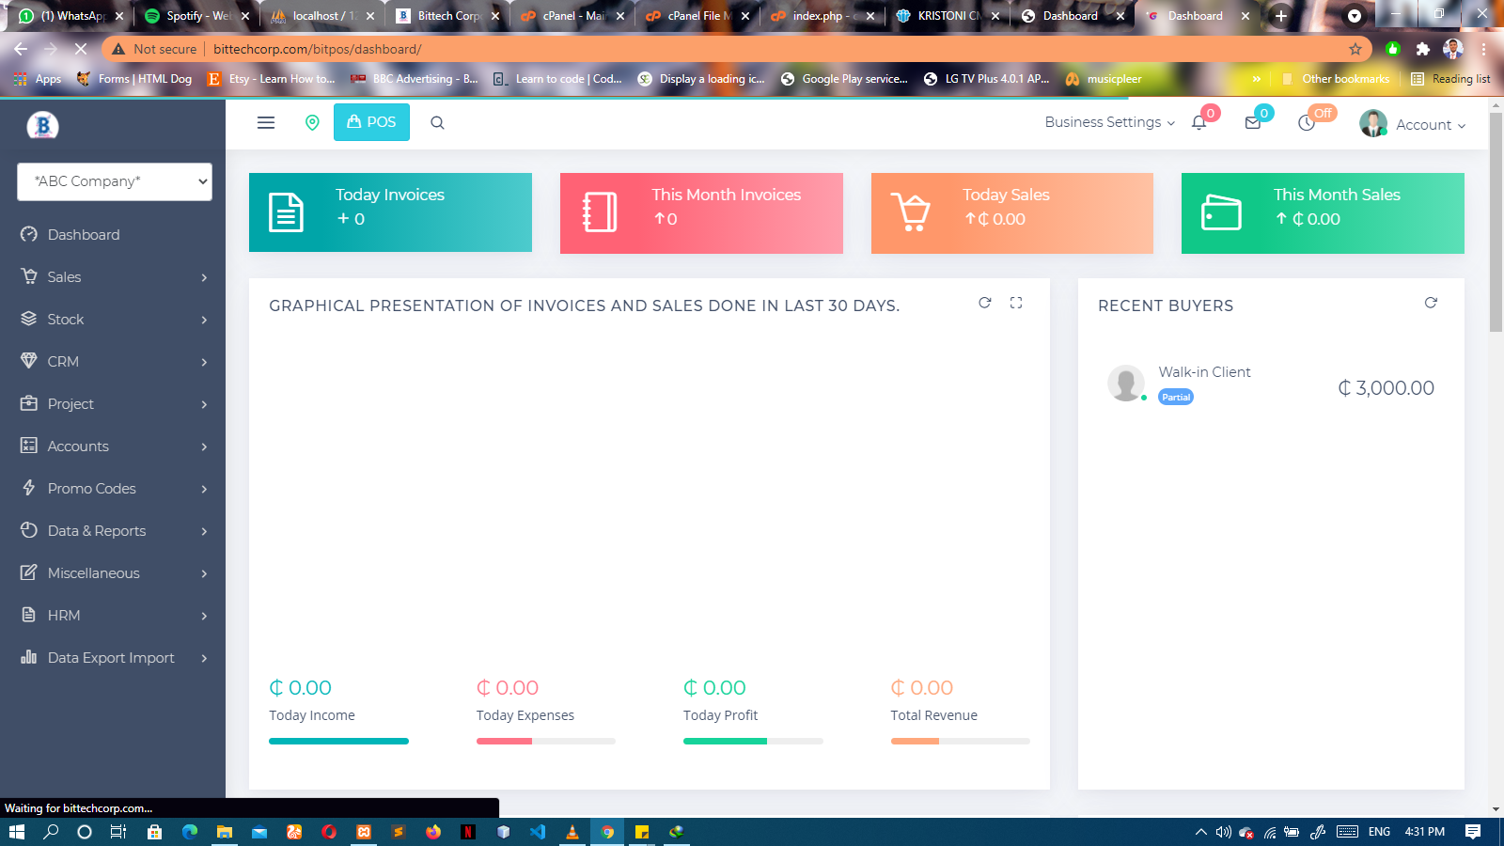This screenshot has height=846, width=1504.
Task: Open the search magnifier icon
Action: (x=437, y=123)
